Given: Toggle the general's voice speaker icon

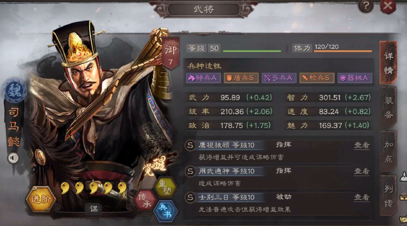Looking at the screenshot, I should coord(13,158).
